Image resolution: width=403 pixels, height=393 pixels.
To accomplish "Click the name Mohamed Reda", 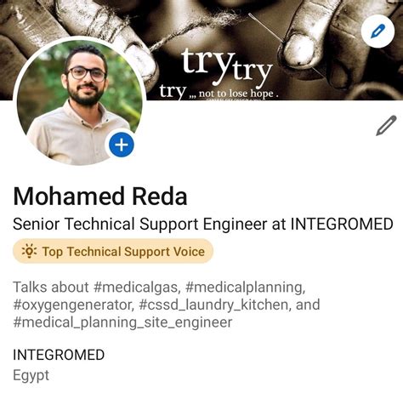I will [x=100, y=196].
